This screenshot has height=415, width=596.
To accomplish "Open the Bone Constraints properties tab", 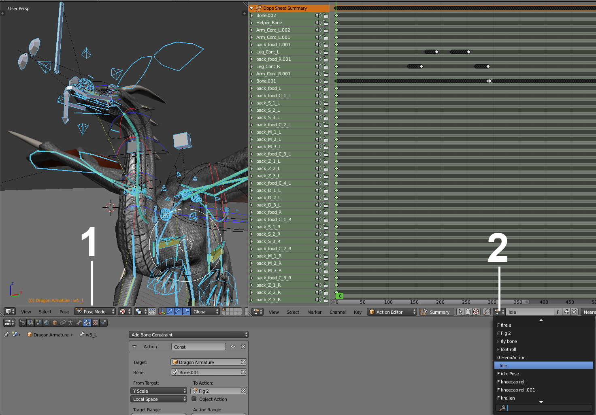I will 87,323.
